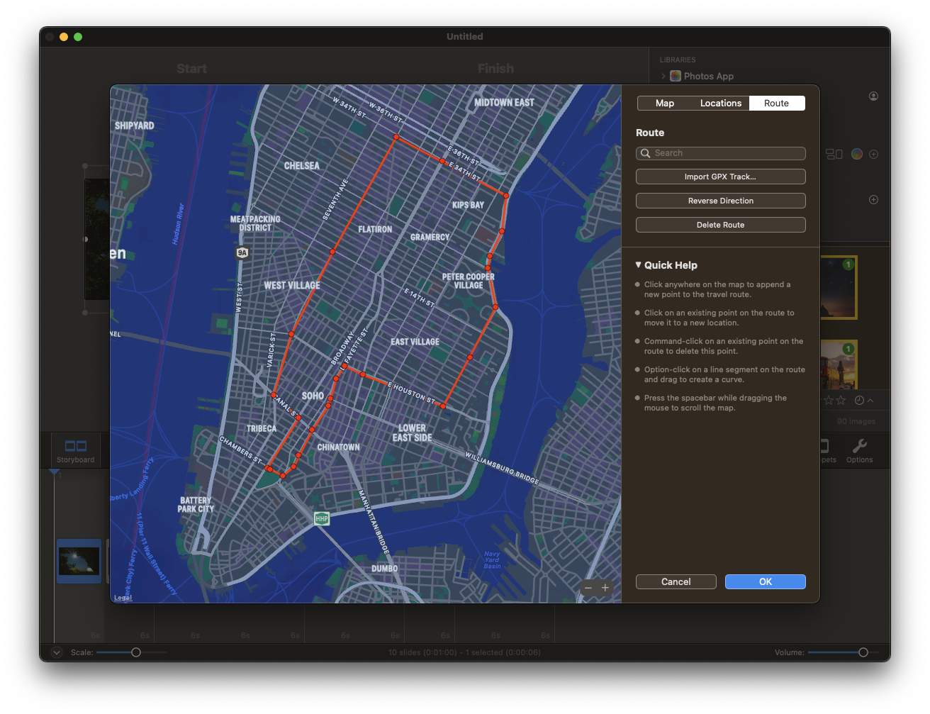Click the color wheel icon in the right sidebar
This screenshot has height=714, width=930.
click(856, 154)
